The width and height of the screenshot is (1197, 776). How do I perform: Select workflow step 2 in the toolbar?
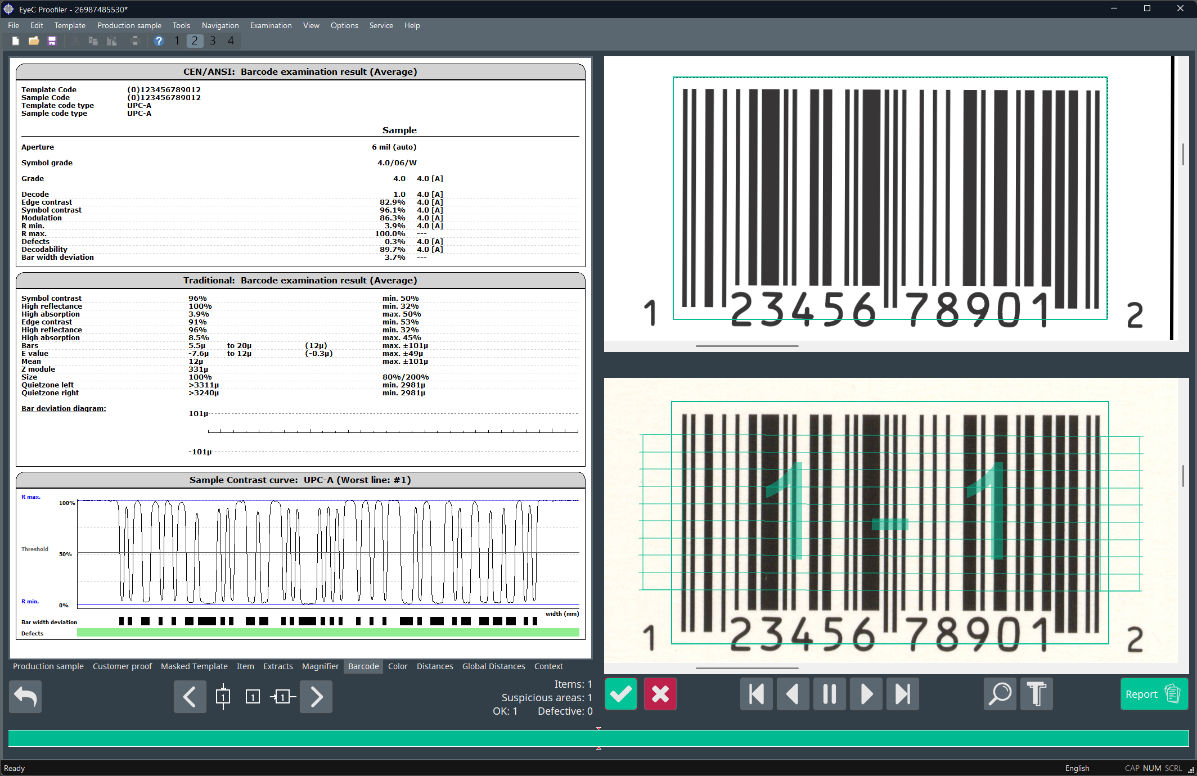tap(195, 40)
